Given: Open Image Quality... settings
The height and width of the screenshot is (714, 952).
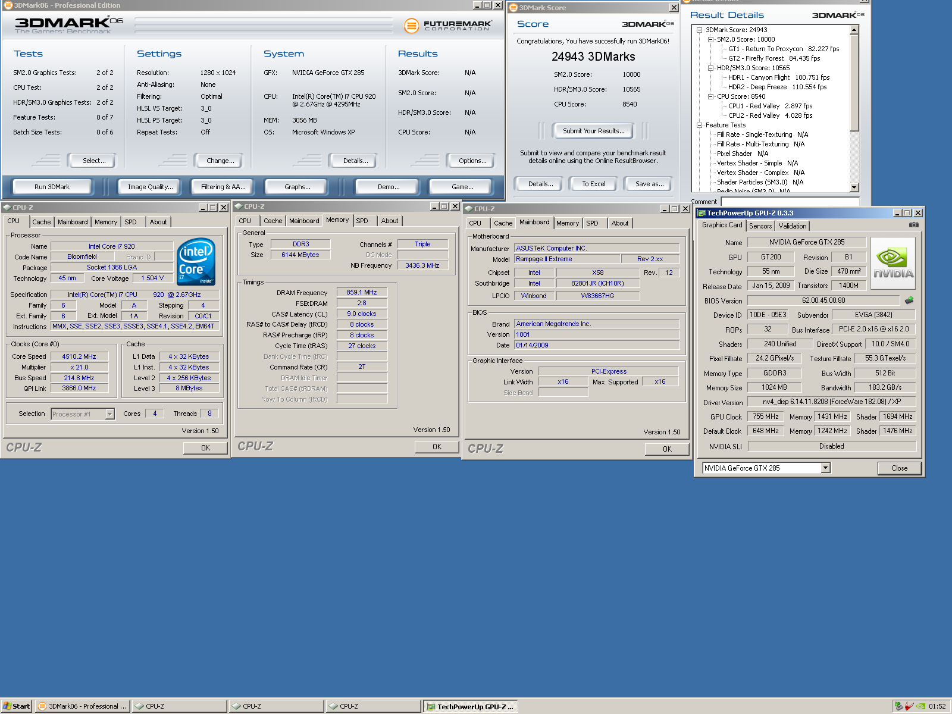Looking at the screenshot, I should 151,187.
